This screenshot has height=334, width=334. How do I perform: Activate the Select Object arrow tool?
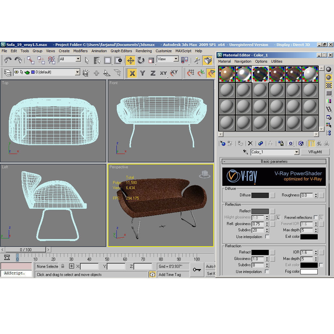(87, 60)
